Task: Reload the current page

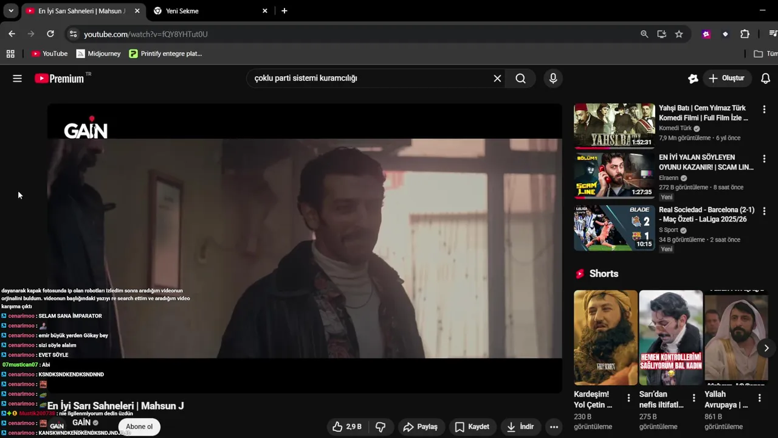Action: (x=50, y=34)
